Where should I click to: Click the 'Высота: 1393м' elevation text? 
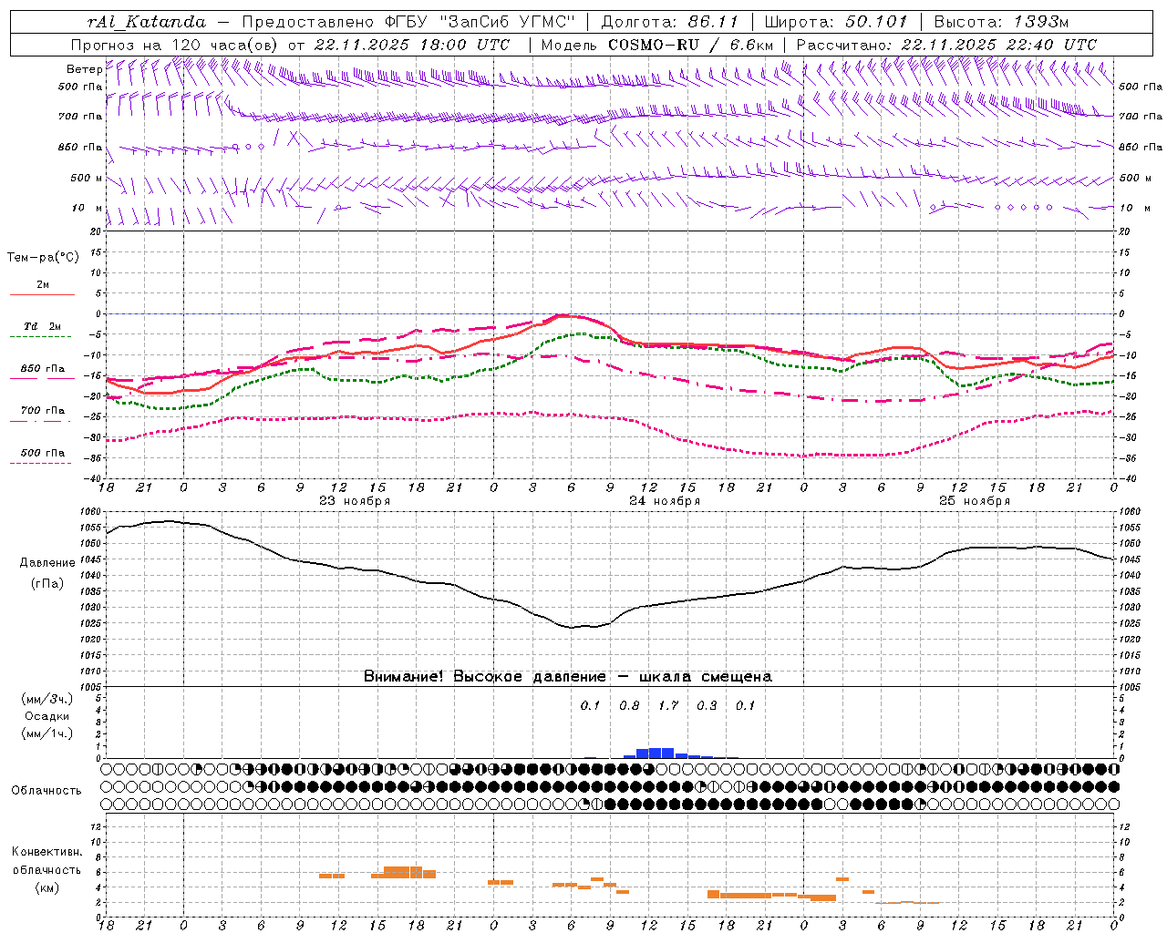coord(1001,22)
